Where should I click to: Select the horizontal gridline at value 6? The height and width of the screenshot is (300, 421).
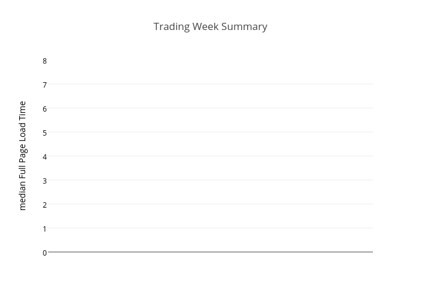click(x=210, y=108)
